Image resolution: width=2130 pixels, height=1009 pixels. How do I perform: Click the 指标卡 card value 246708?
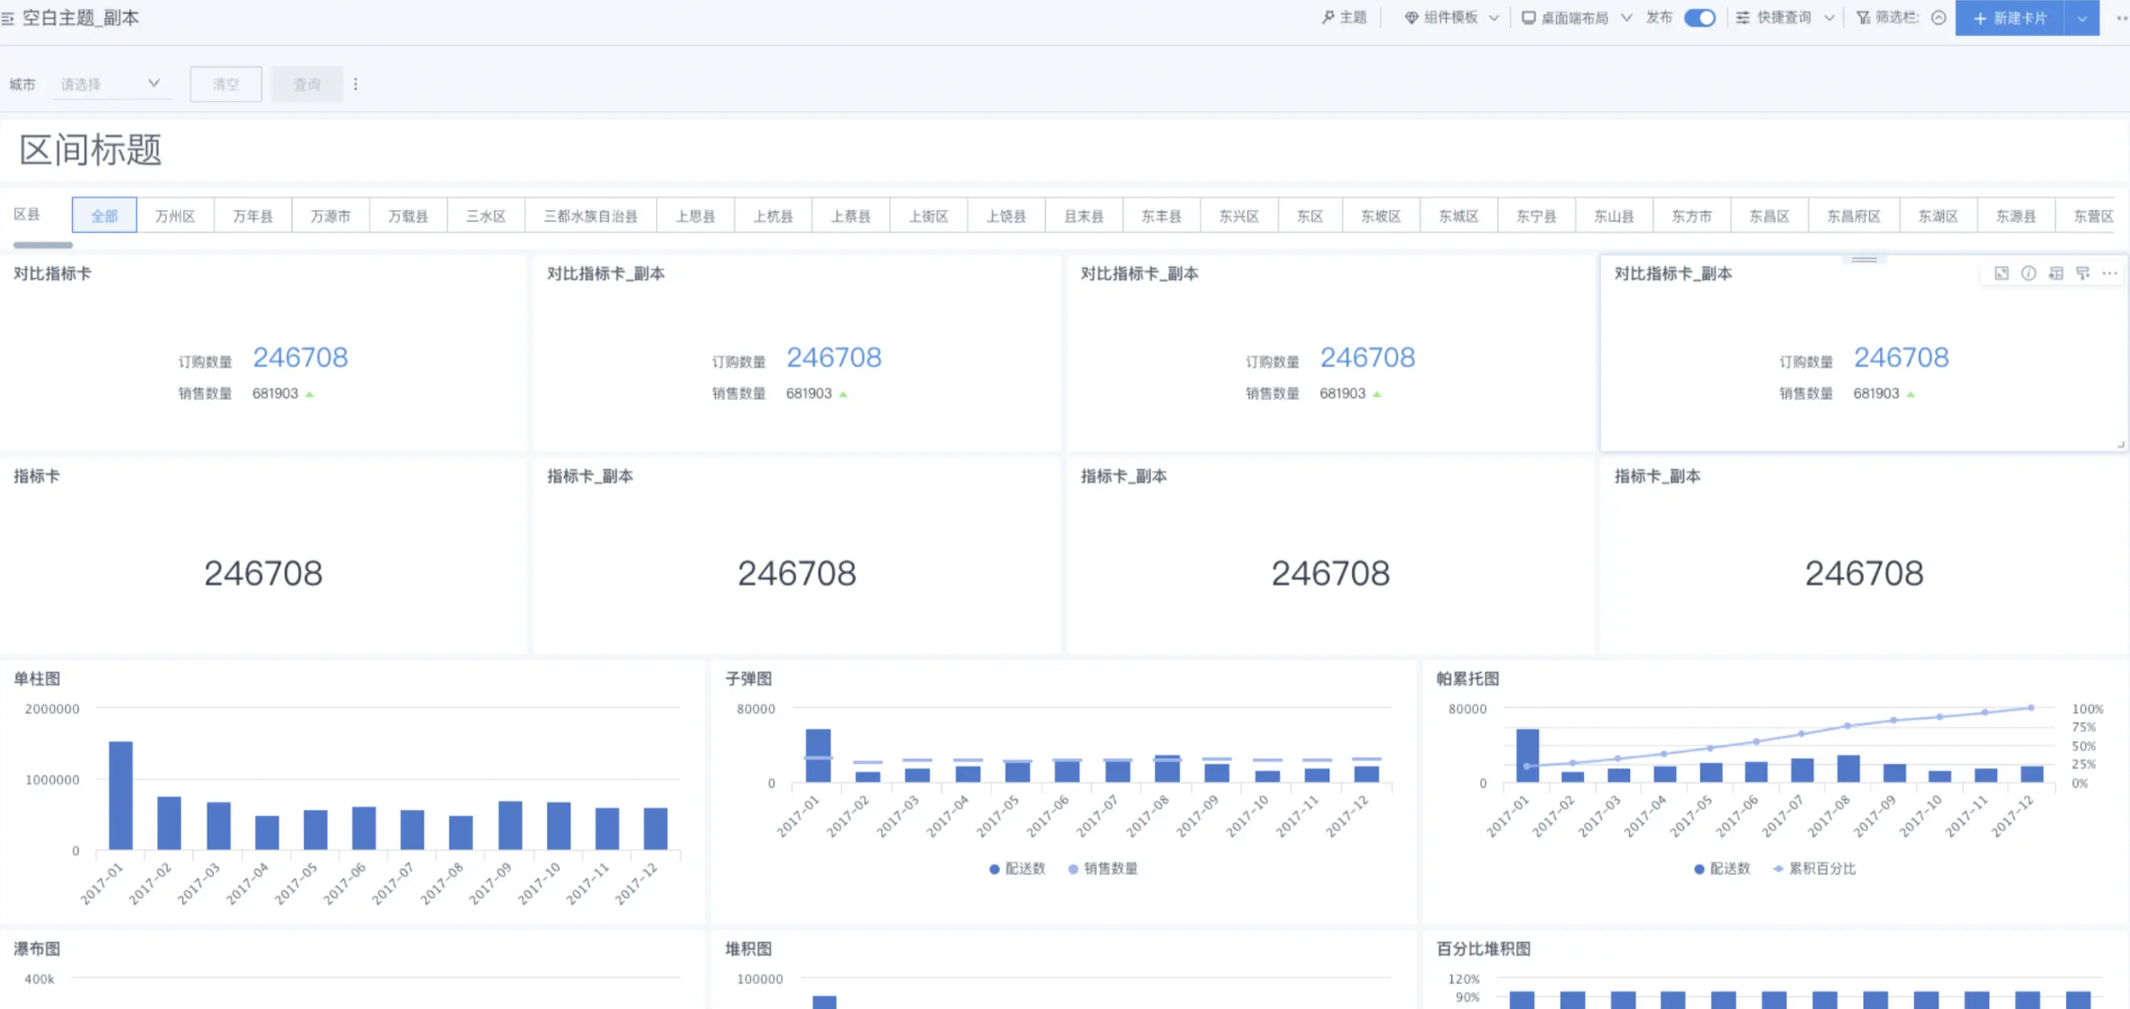click(x=263, y=573)
